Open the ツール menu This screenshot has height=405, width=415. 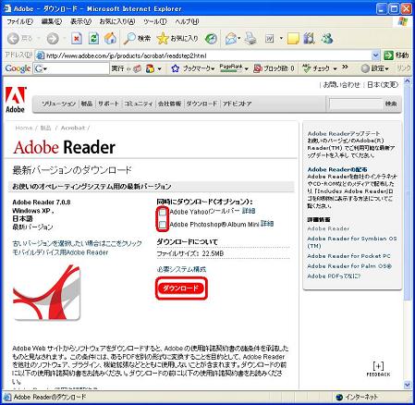(x=155, y=21)
